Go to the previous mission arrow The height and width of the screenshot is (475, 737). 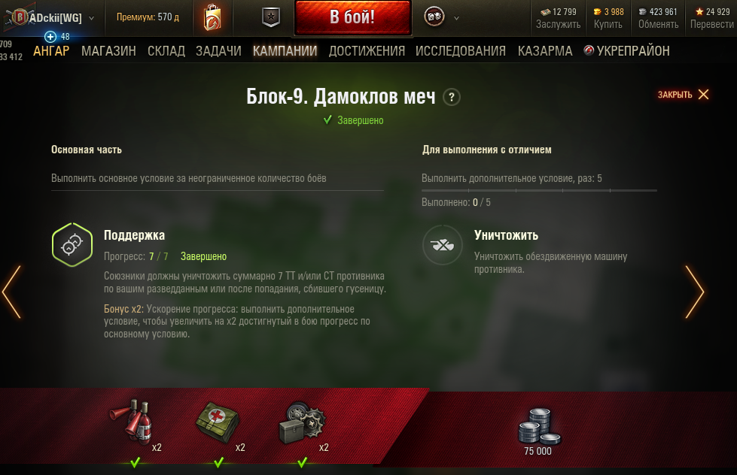click(x=11, y=292)
